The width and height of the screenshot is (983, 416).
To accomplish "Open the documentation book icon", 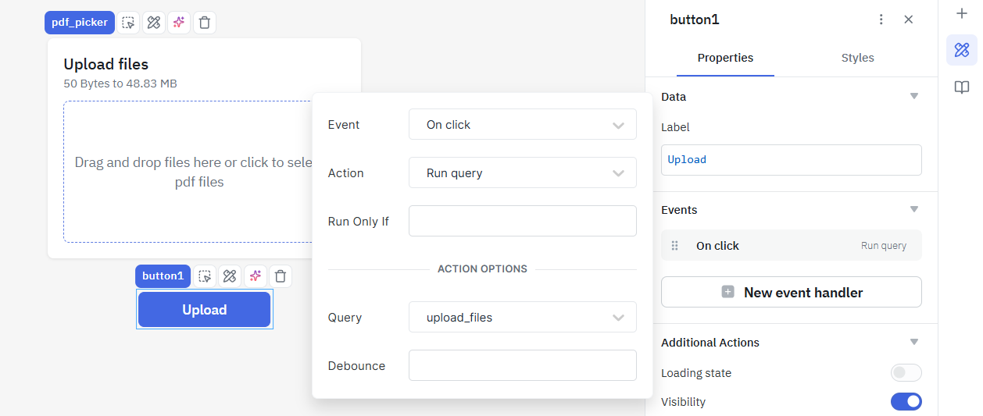I will pos(962,87).
